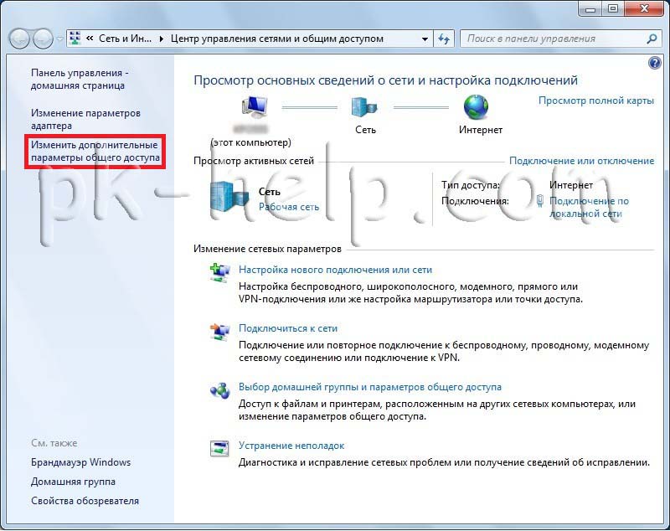Open 'Брандмауэр Windows' link
Image resolution: width=670 pixels, height=531 pixels.
coord(80,462)
